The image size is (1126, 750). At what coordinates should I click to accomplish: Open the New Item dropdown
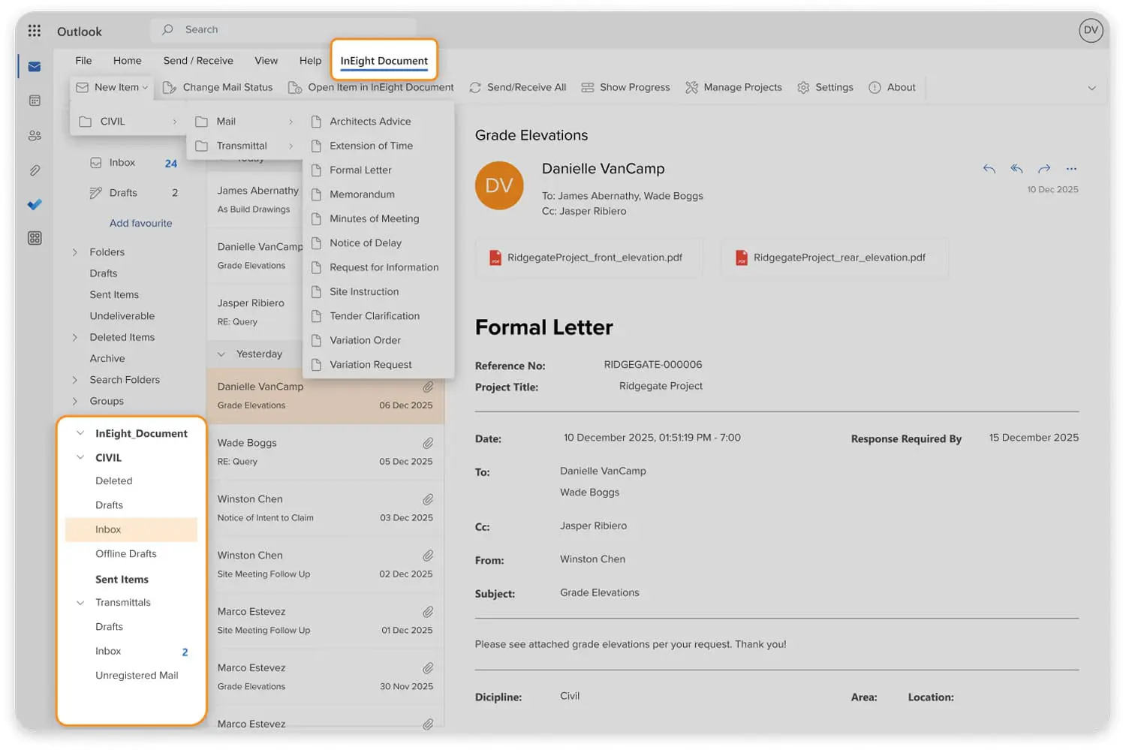112,87
